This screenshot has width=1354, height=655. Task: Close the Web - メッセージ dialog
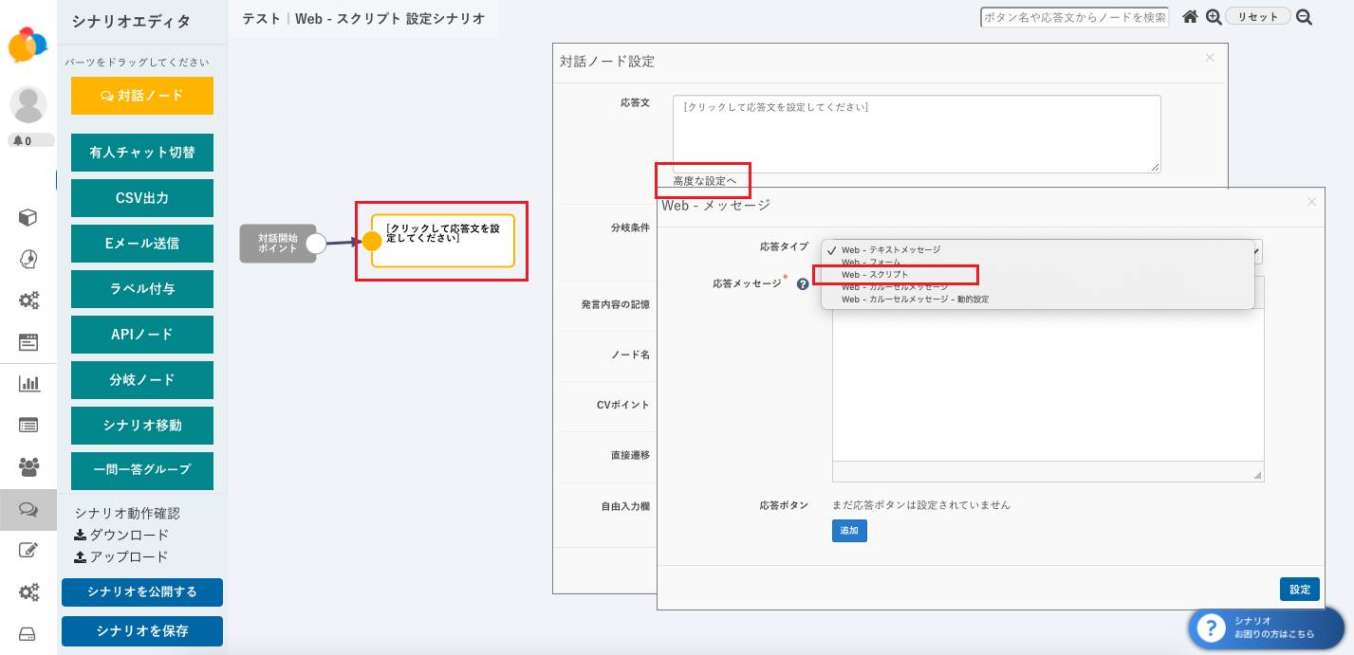click(1311, 202)
